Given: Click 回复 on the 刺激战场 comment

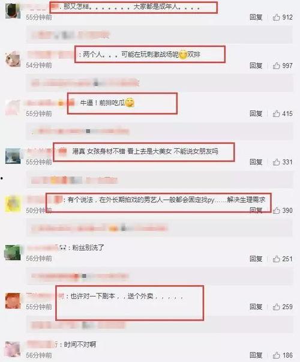Looking at the screenshot, I should pyautogui.click(x=256, y=65).
